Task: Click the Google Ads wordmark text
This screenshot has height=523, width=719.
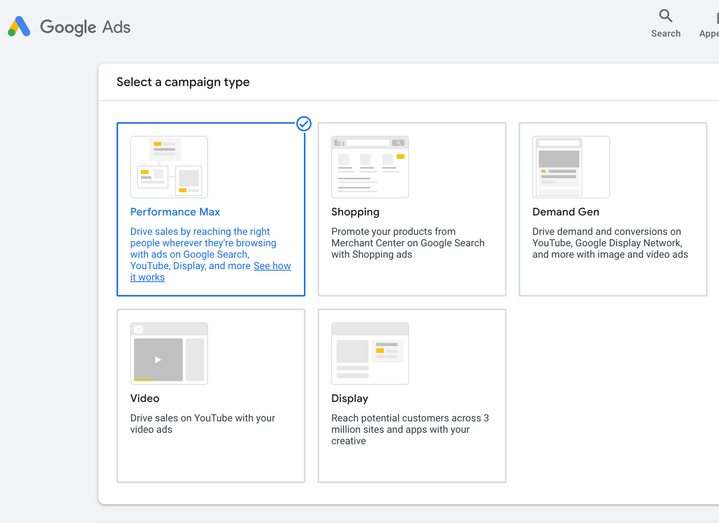Action: pyautogui.click(x=85, y=27)
